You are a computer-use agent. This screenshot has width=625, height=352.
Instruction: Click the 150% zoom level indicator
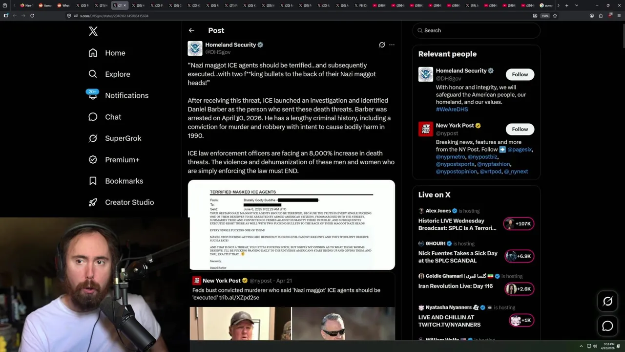[x=545, y=16]
